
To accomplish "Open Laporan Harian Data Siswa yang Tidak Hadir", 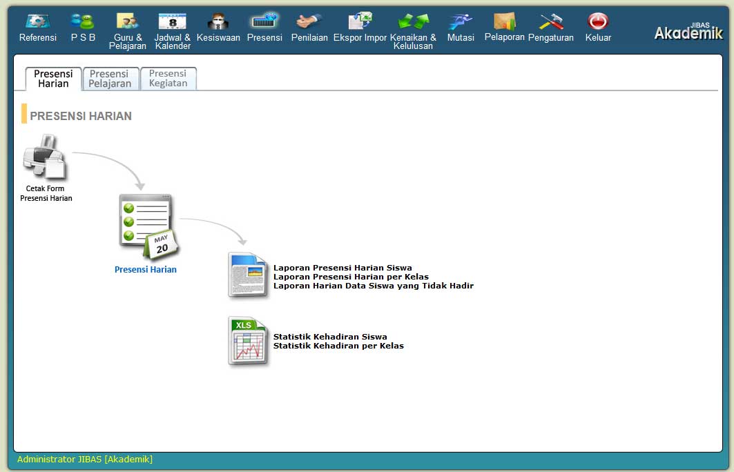I will tap(374, 286).
